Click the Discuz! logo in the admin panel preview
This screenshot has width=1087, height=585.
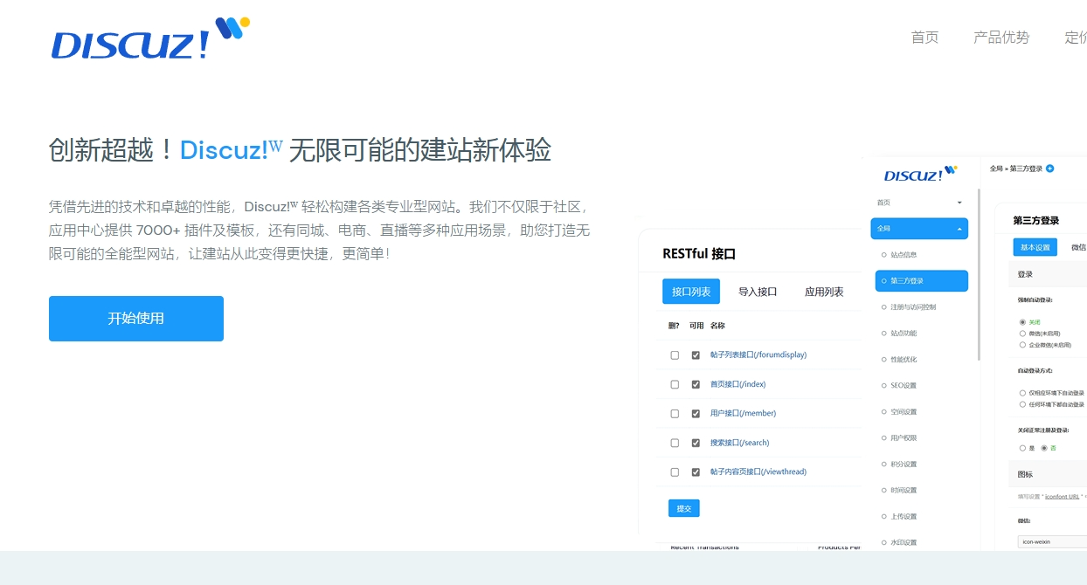(x=920, y=174)
